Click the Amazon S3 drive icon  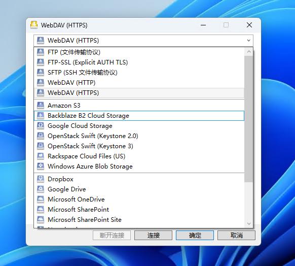tap(41, 105)
